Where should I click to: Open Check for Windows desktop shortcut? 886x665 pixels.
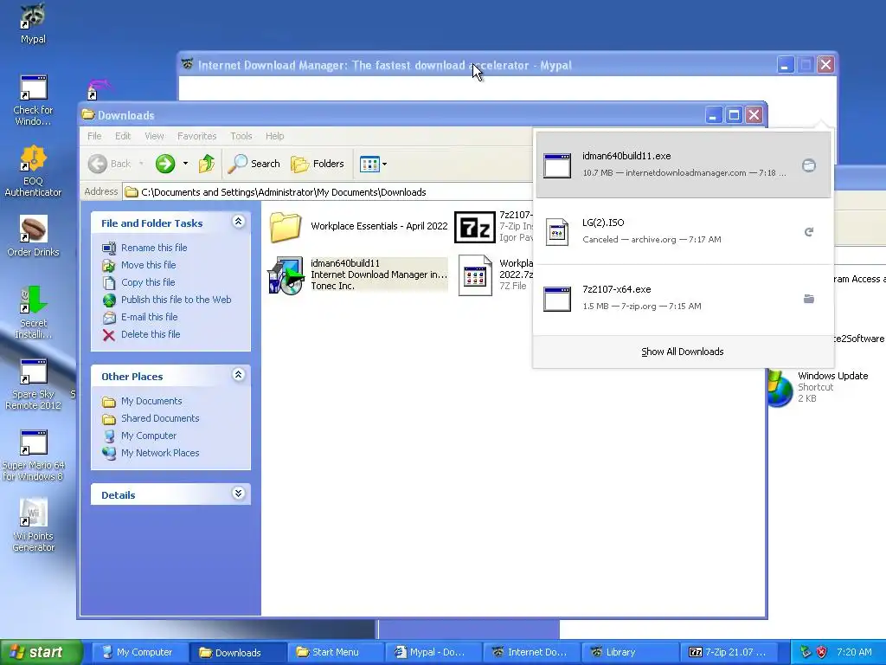pyautogui.click(x=33, y=100)
